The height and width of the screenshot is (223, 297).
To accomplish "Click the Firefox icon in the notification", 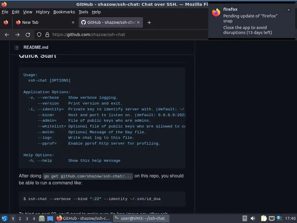I will point(216,12).
